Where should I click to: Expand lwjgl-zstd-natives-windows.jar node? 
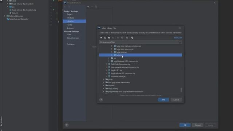pos(112,46)
